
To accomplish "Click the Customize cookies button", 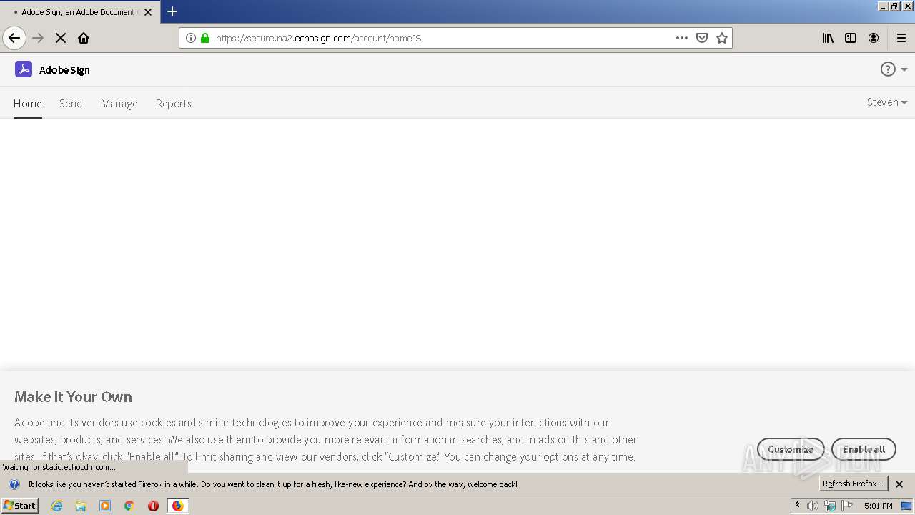I will (x=791, y=449).
